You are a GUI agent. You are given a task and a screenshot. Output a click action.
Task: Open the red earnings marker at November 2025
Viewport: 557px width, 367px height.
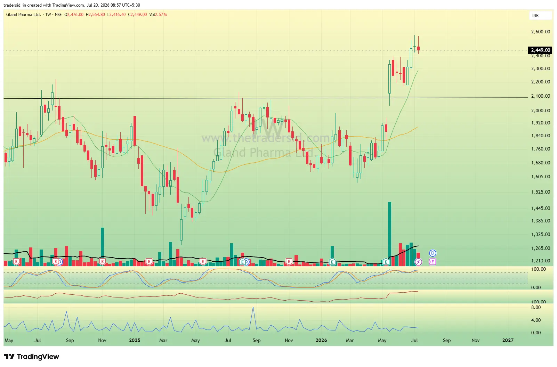click(x=289, y=261)
